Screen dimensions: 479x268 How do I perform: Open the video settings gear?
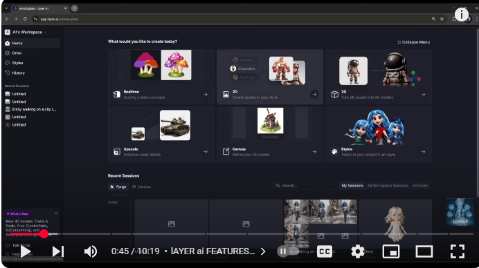(357, 251)
